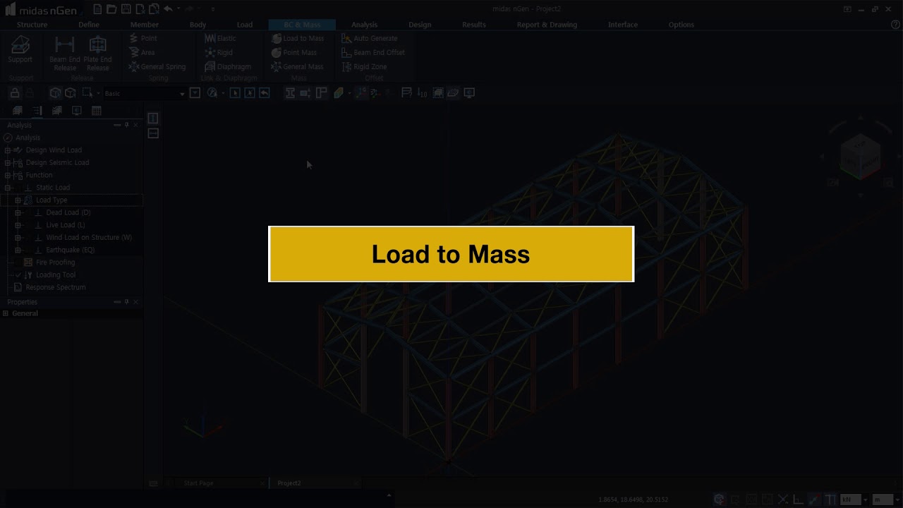903x508 pixels.
Task: Click the Support boundary condition icon
Action: 20,49
